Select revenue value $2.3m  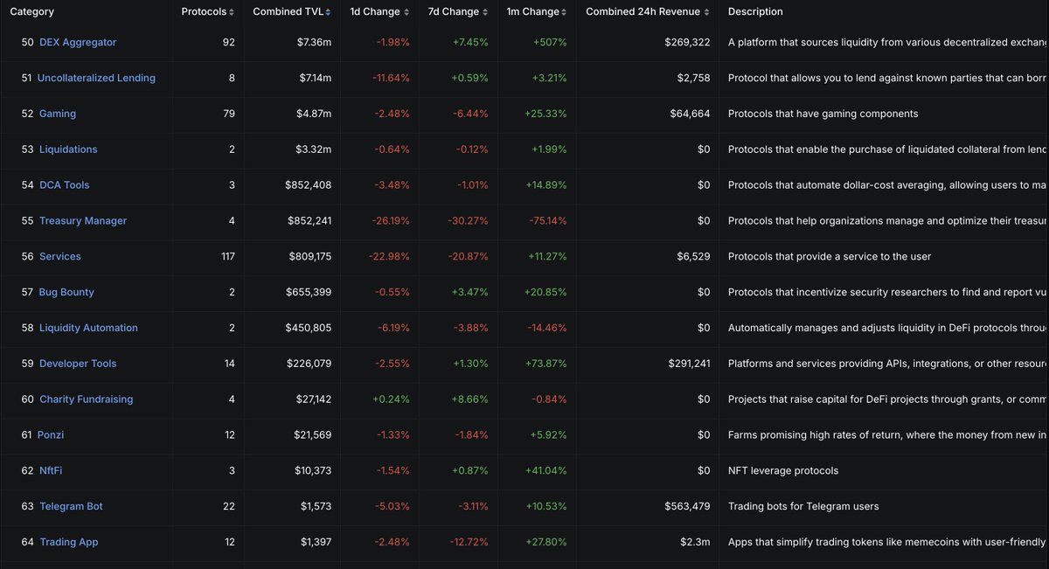pyautogui.click(x=697, y=543)
